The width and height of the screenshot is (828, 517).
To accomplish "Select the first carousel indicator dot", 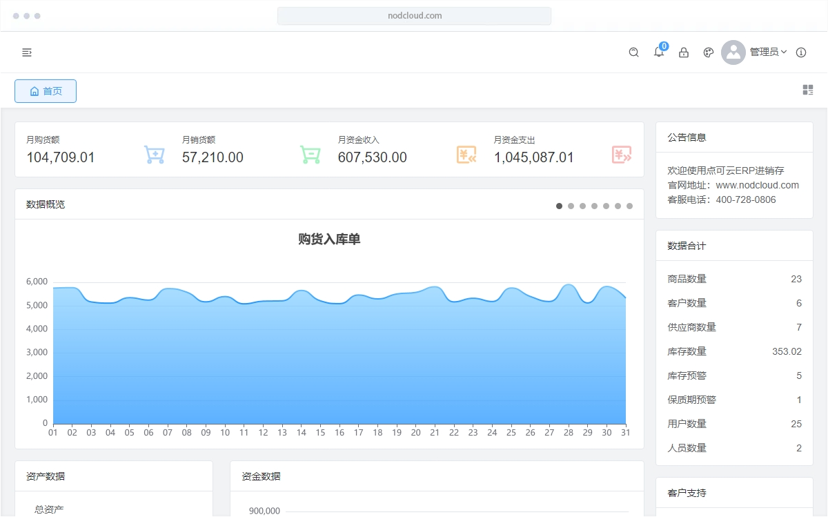I will [x=560, y=206].
